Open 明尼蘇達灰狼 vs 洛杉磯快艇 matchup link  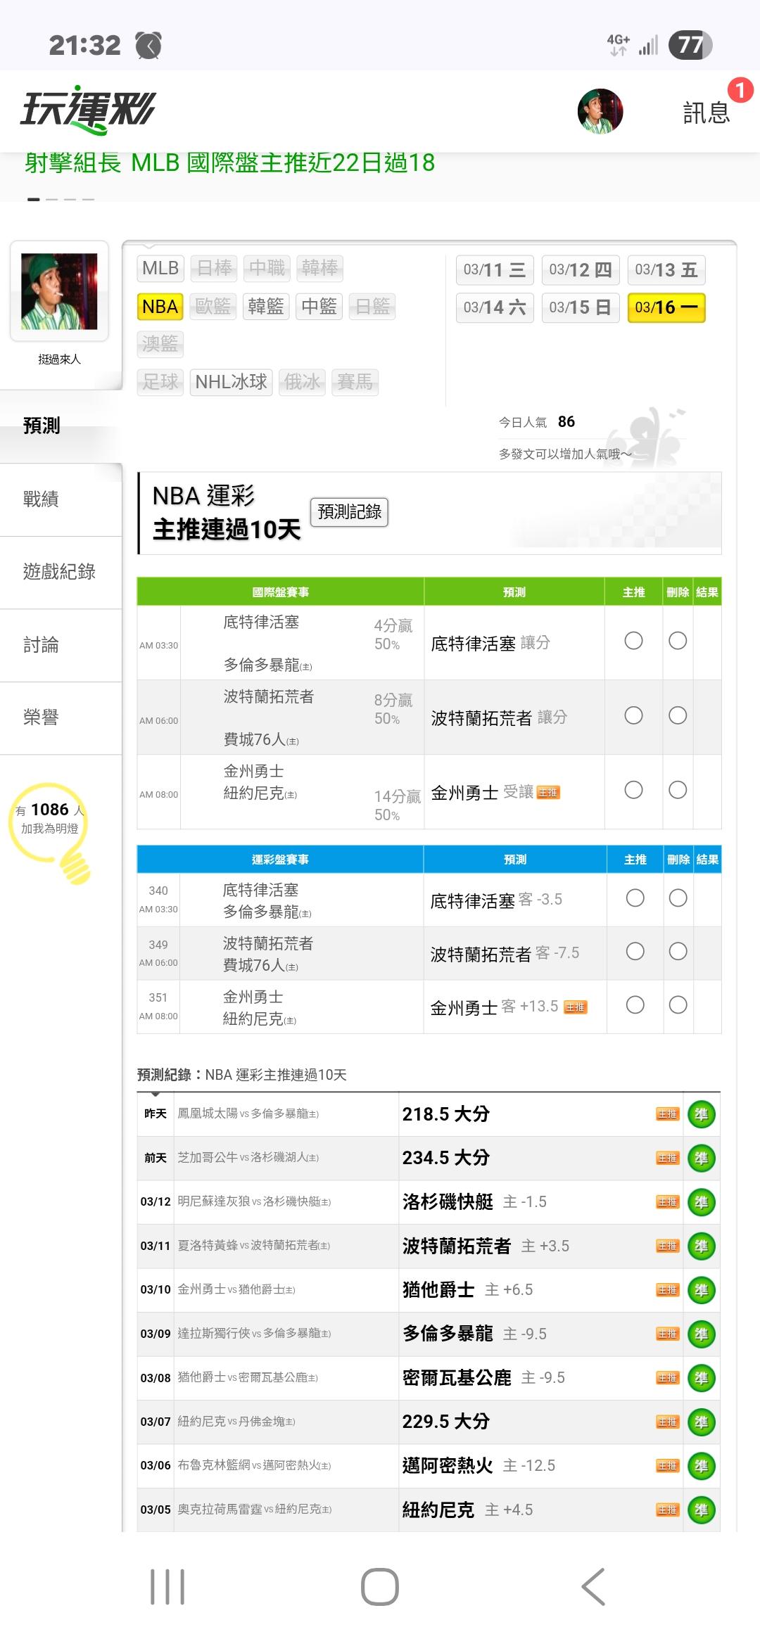pyautogui.click(x=254, y=1201)
